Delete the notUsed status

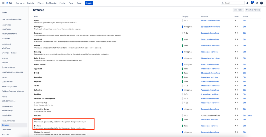click(x=249, y=115)
